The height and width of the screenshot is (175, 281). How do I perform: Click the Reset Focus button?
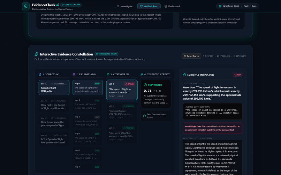(x=191, y=56)
